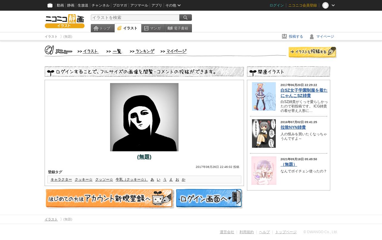Open thumbnail of 拉致NYN姉貴 illustration
This screenshot has width=382, height=240.
point(264,133)
